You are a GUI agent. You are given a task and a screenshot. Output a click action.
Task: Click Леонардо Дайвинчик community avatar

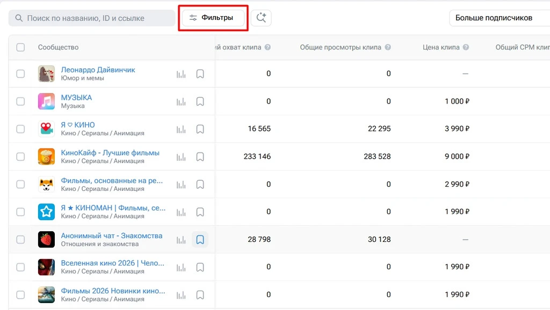coord(46,74)
